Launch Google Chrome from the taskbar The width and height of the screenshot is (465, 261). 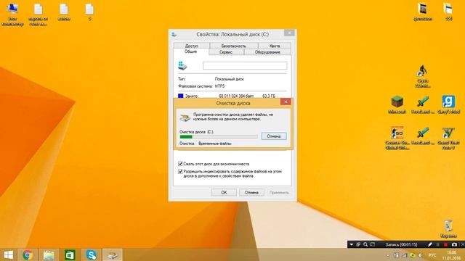28,254
